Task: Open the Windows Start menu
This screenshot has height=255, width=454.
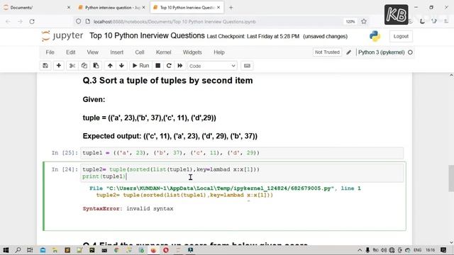Action: pyautogui.click(x=6, y=250)
